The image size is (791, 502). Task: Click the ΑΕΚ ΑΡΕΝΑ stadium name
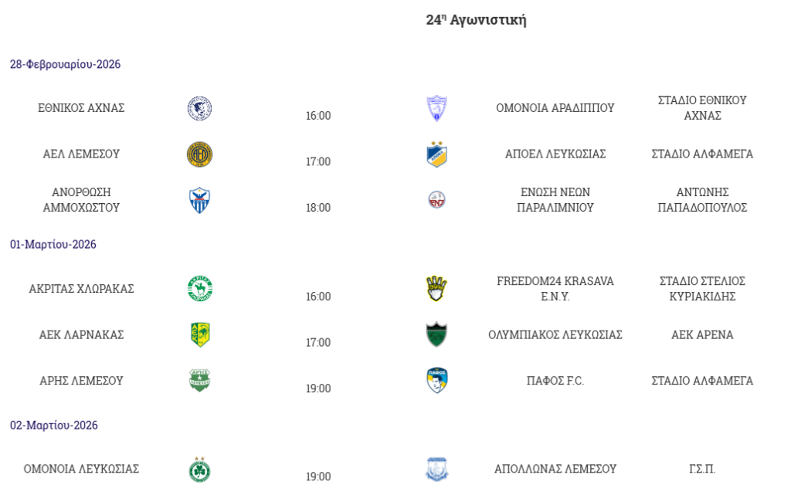coord(702,334)
